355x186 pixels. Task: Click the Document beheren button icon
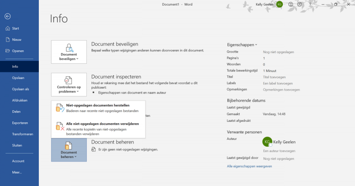pos(68,146)
